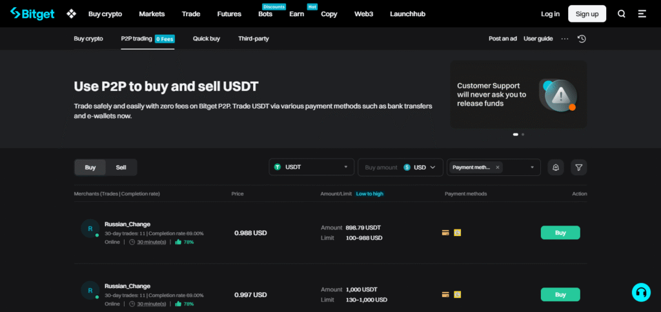661x312 pixels.
Task: Switch to Buy crypto sub-tab
Action: coord(88,39)
